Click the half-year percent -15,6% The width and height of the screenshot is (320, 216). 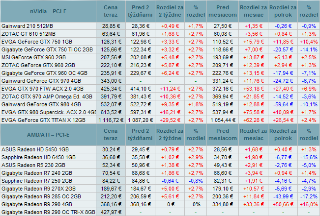(309, 157)
